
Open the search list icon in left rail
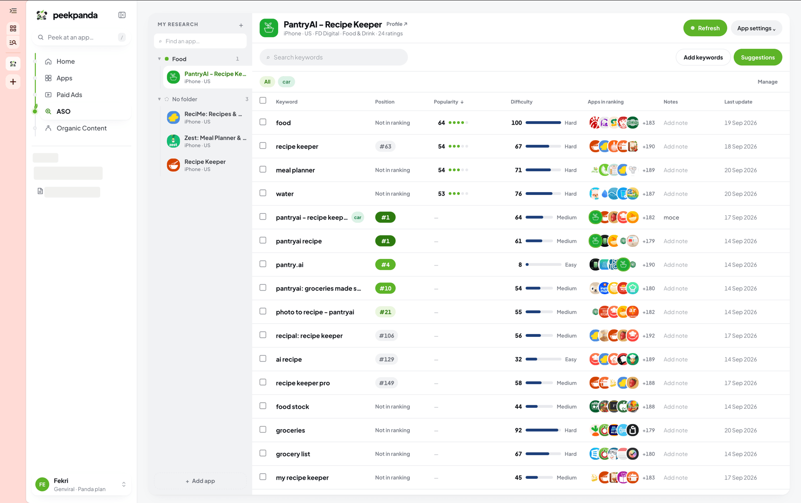point(13,43)
